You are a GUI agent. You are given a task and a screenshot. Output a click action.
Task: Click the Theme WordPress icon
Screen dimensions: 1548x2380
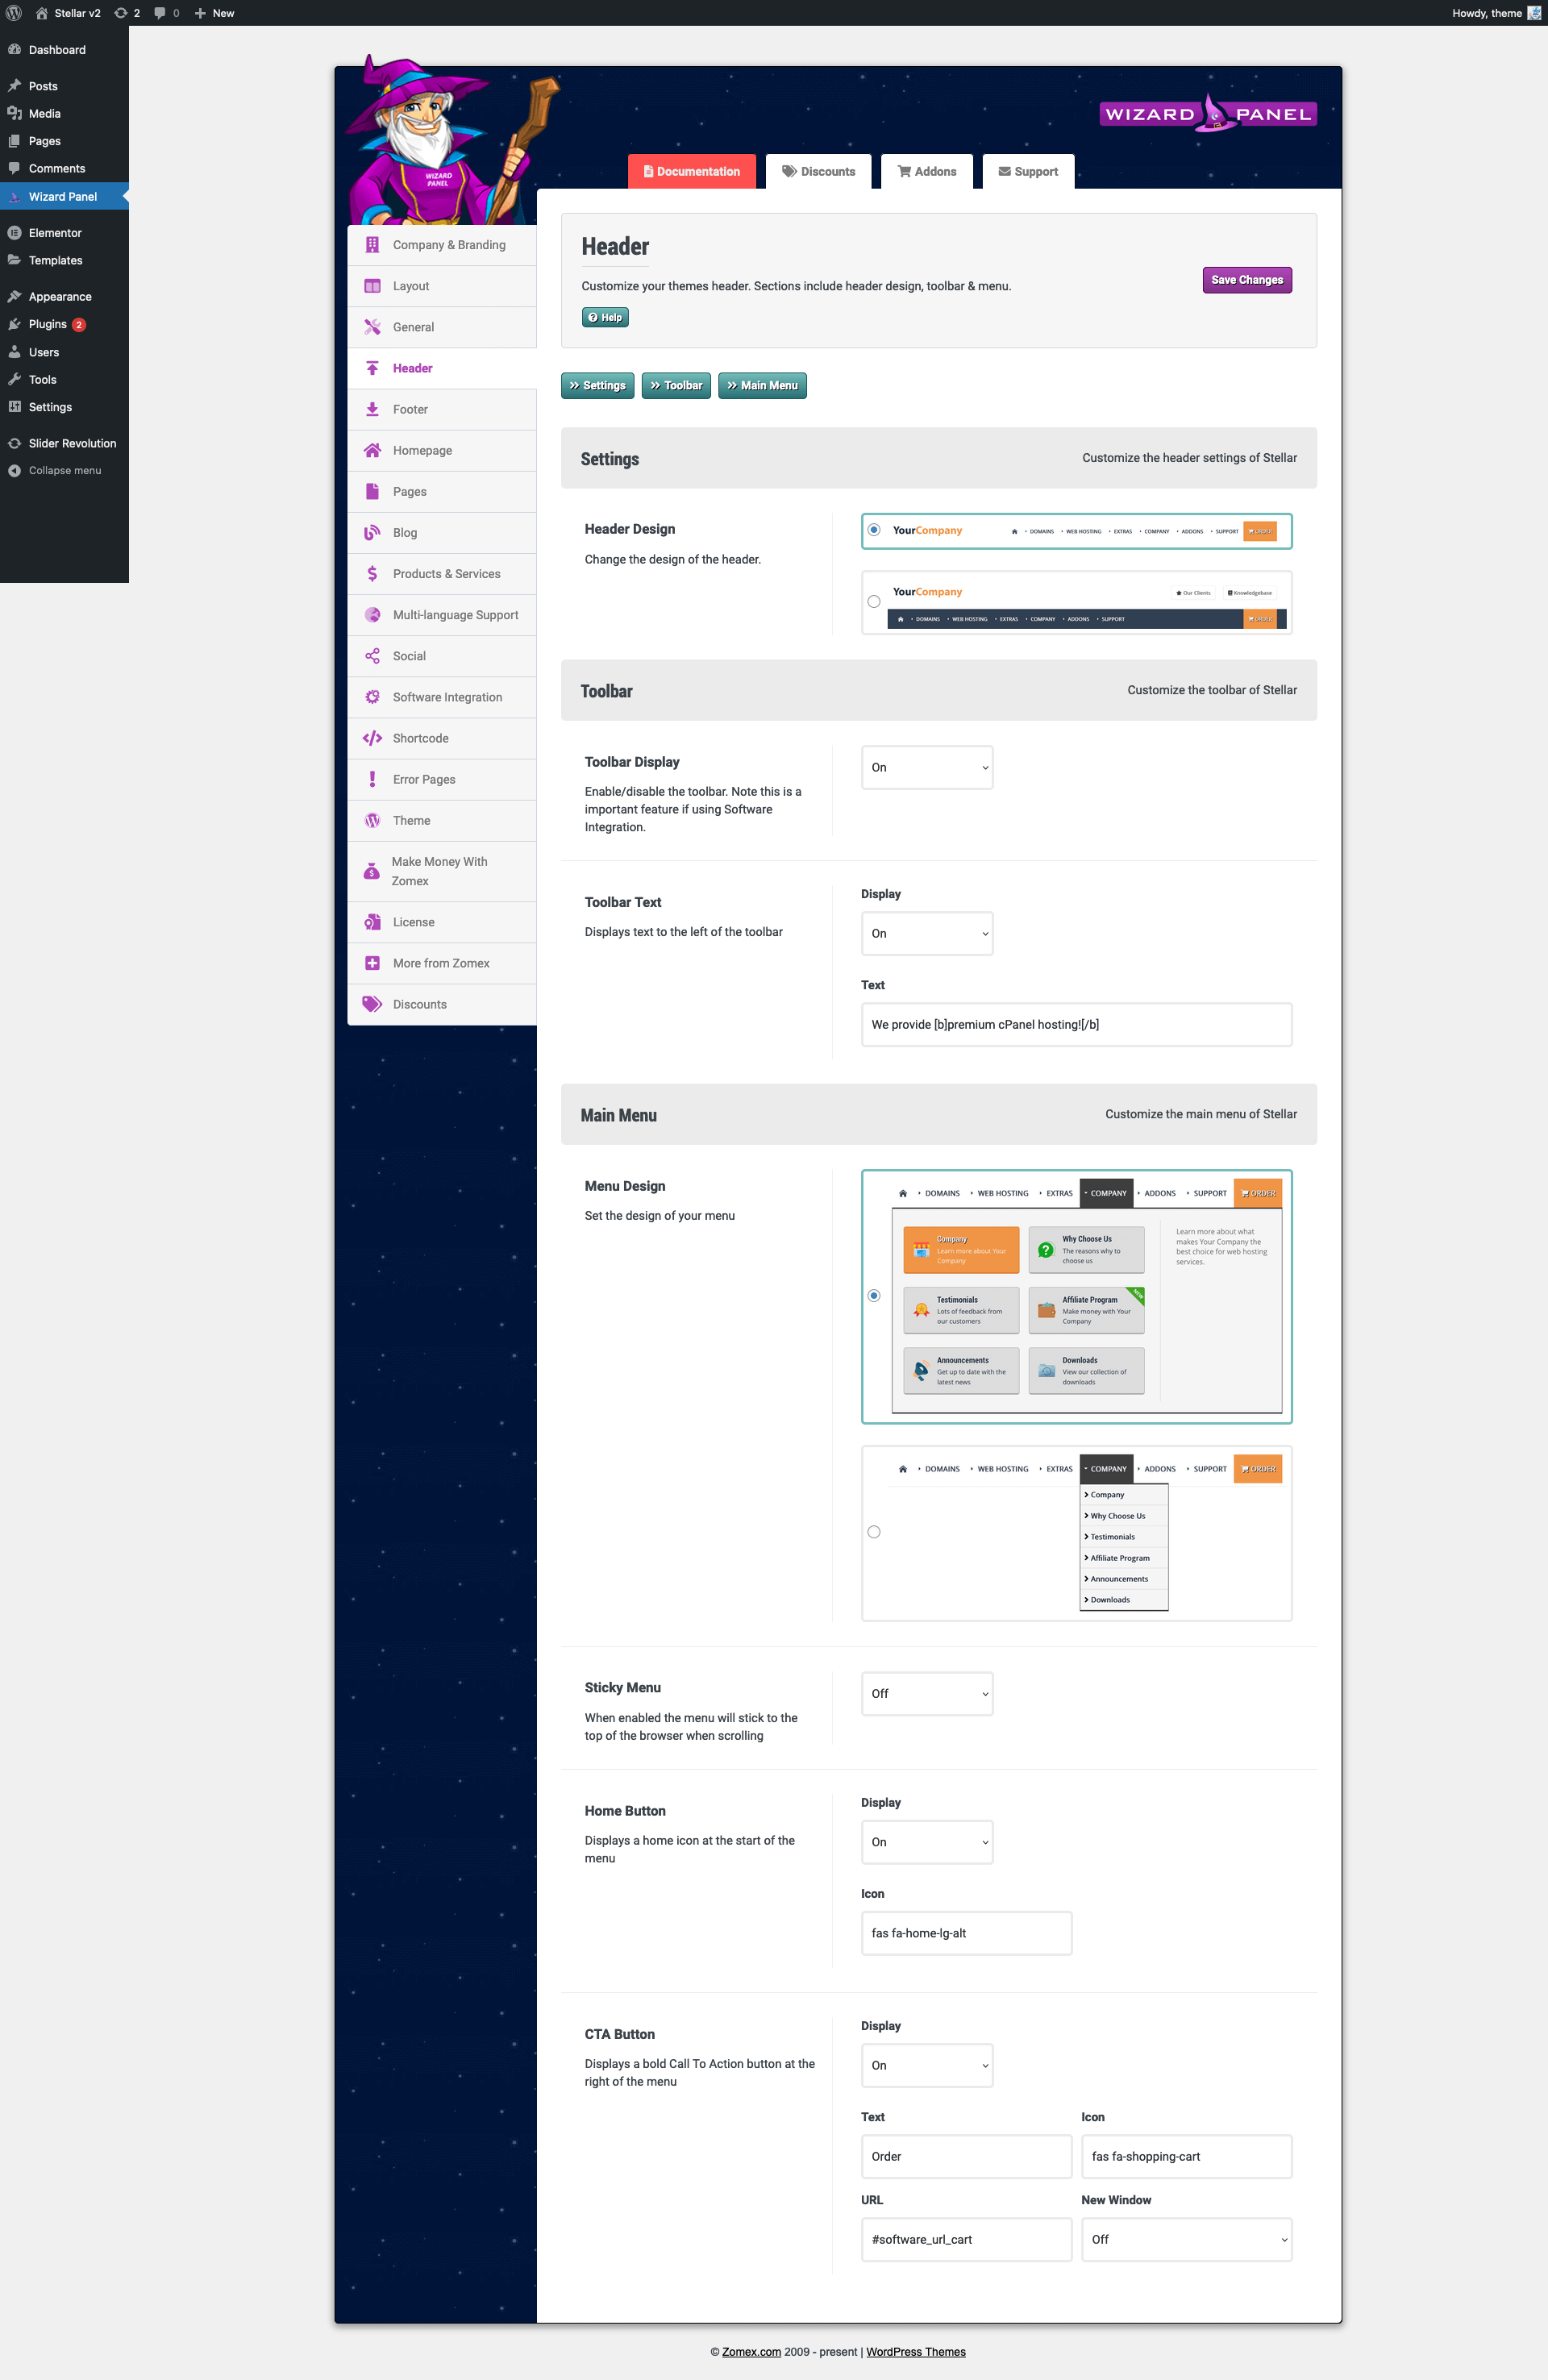[x=372, y=820]
